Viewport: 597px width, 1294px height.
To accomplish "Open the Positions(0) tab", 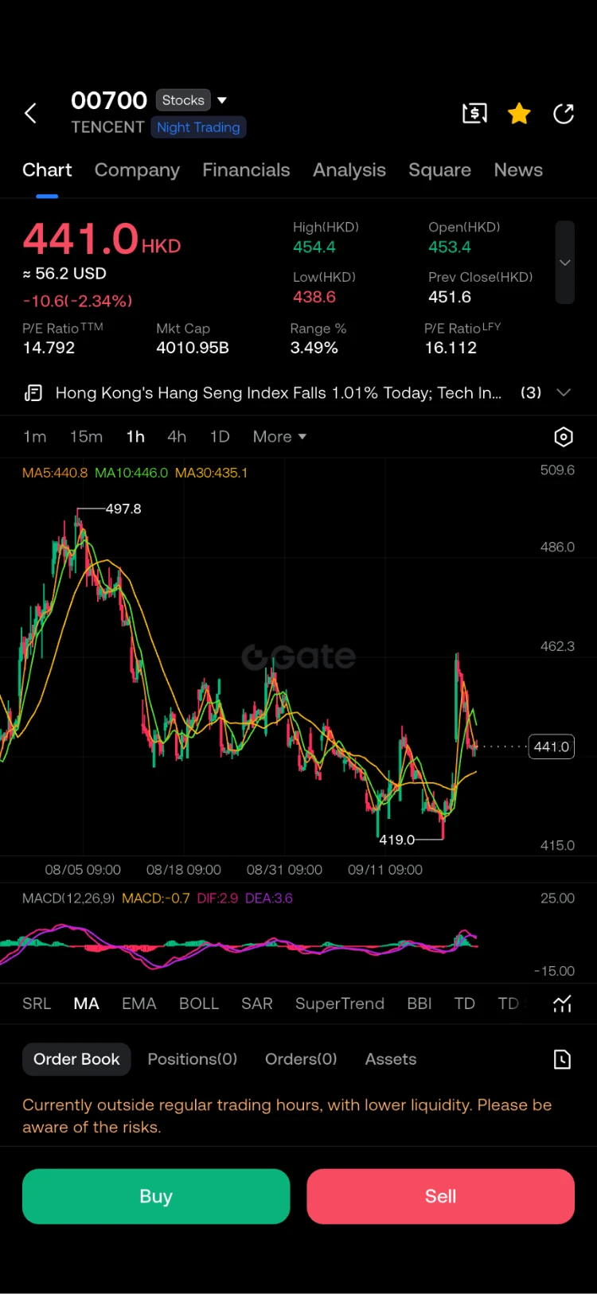I will [x=193, y=1059].
